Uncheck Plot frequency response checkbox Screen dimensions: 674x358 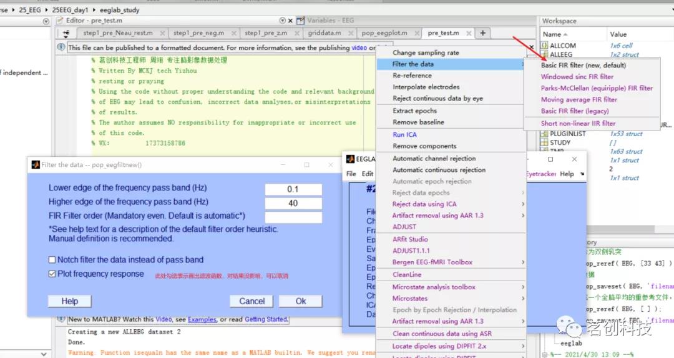pos(52,274)
